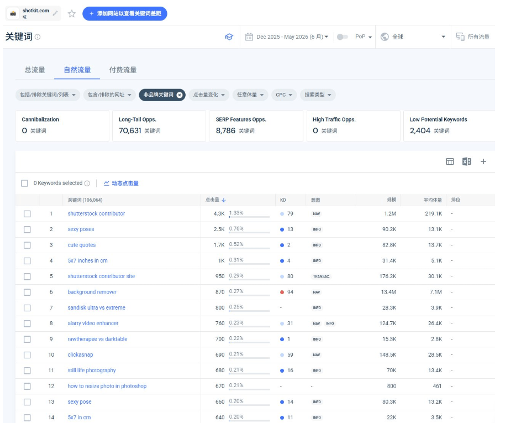Click the calendar icon for date range

pyautogui.click(x=249, y=37)
